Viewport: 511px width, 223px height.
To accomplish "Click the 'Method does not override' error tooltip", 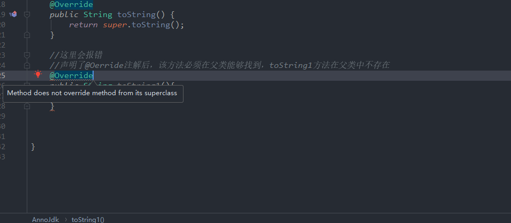I will [x=94, y=94].
